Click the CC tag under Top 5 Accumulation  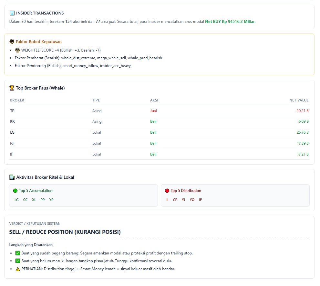click(25, 200)
